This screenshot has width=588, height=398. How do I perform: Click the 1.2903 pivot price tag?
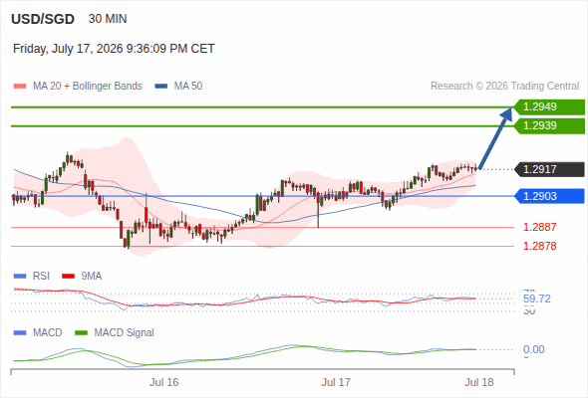point(549,196)
